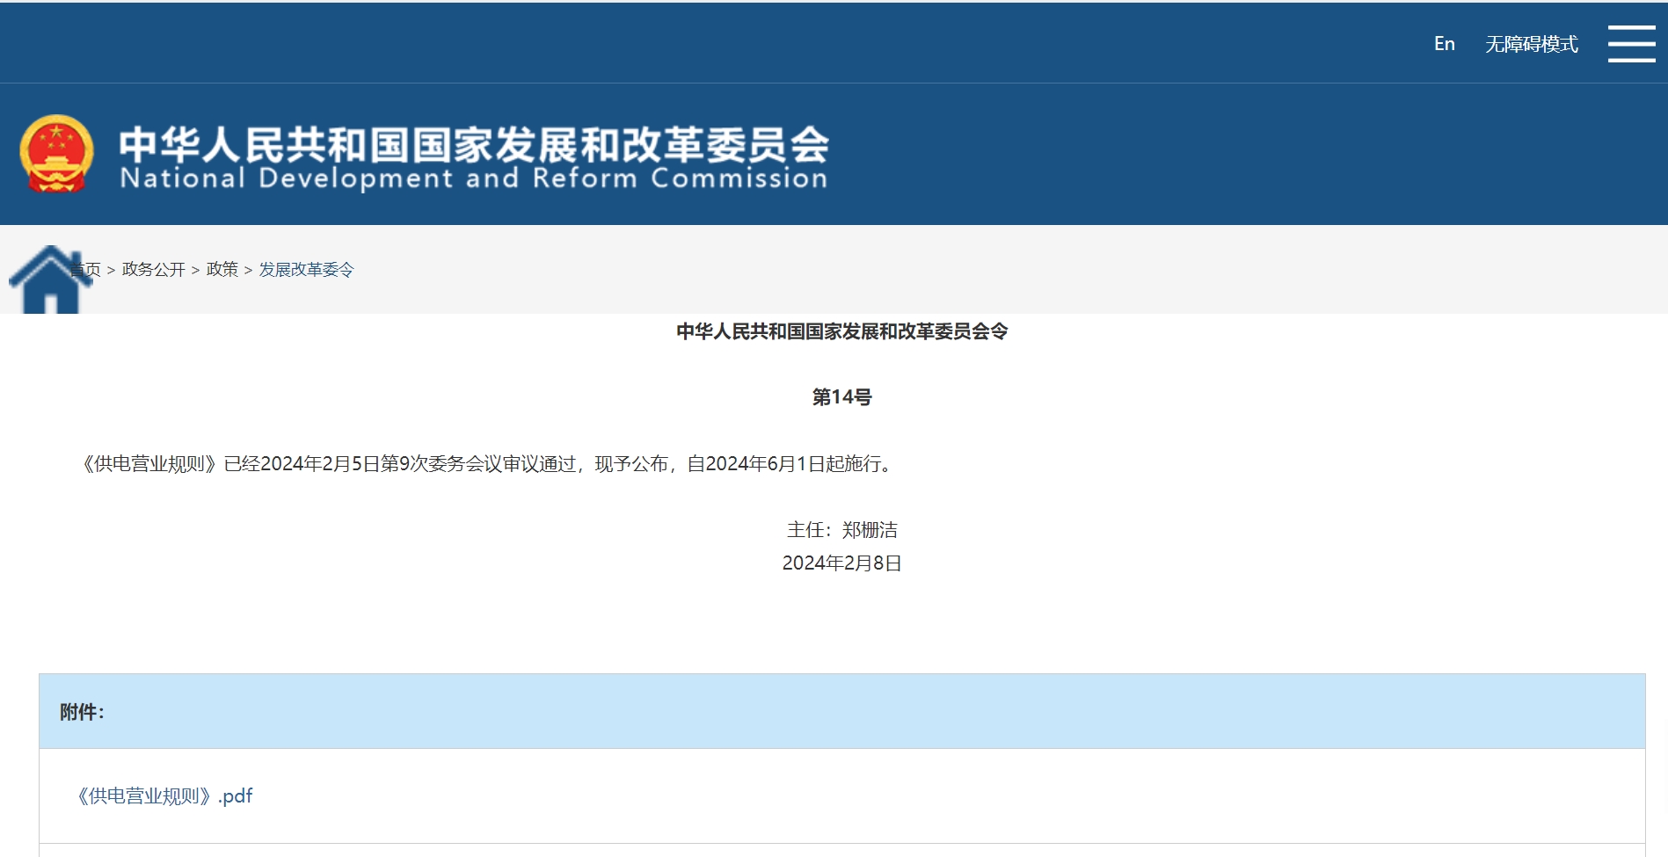The image size is (1668, 857).
Task: Click the order number 第14号
Action: coord(841,397)
